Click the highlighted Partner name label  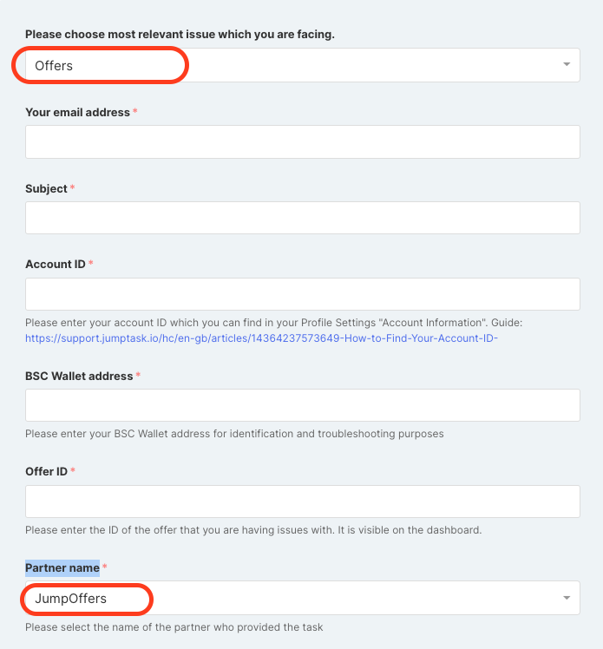[x=62, y=567]
